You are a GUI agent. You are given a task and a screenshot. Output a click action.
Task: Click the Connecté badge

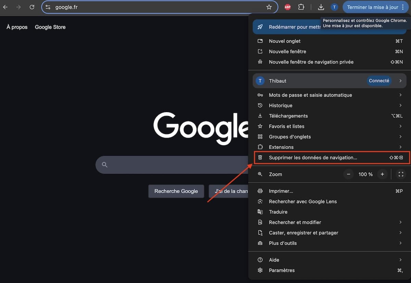click(x=379, y=81)
